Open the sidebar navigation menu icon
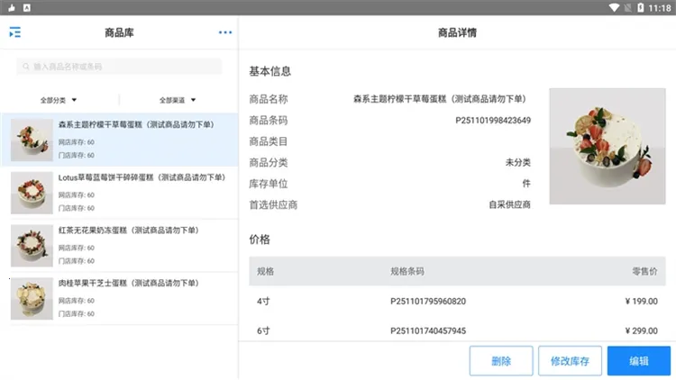The image size is (676, 380). point(15,32)
